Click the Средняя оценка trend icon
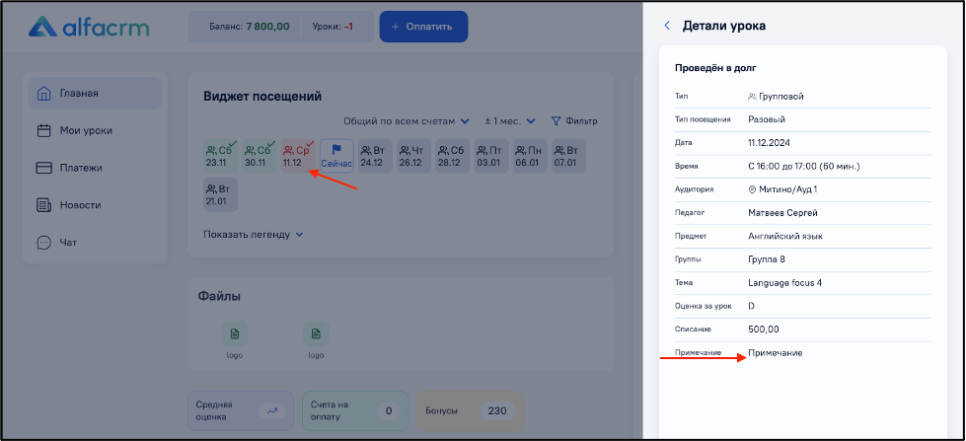Screen dimensions: 966x441 [271, 410]
